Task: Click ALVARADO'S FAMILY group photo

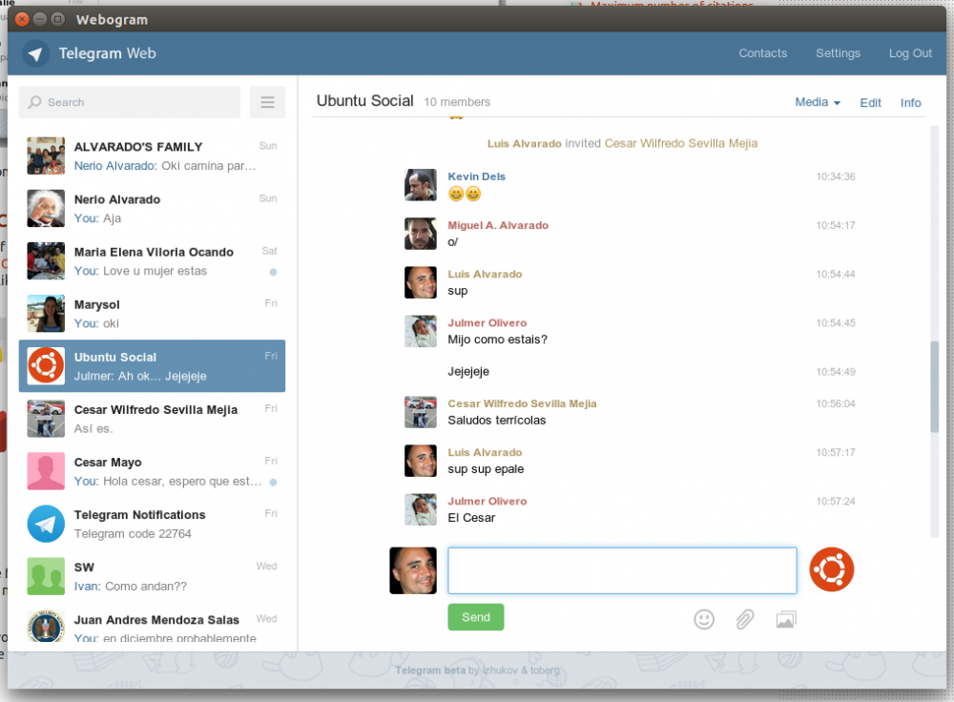Action: [46, 155]
